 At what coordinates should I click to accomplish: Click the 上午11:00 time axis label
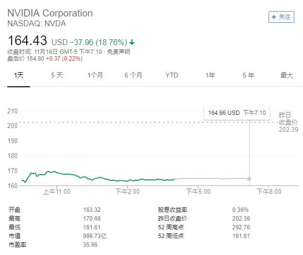click(x=57, y=191)
